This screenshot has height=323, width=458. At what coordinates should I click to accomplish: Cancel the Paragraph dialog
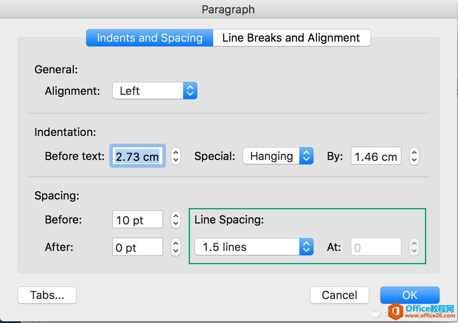coord(339,295)
